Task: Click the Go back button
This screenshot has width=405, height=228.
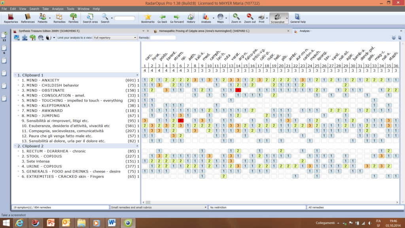Action: tap(162, 18)
